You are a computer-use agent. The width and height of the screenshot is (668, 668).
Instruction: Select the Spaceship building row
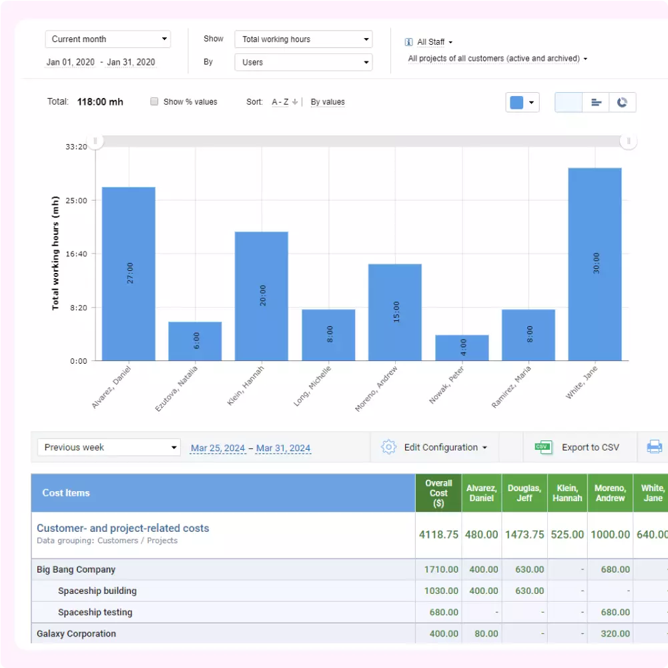point(349,591)
